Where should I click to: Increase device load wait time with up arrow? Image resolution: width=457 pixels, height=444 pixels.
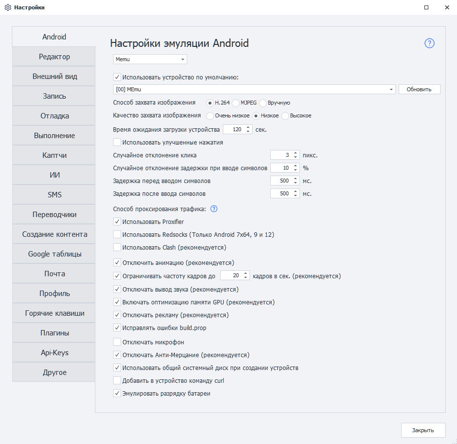(248, 127)
